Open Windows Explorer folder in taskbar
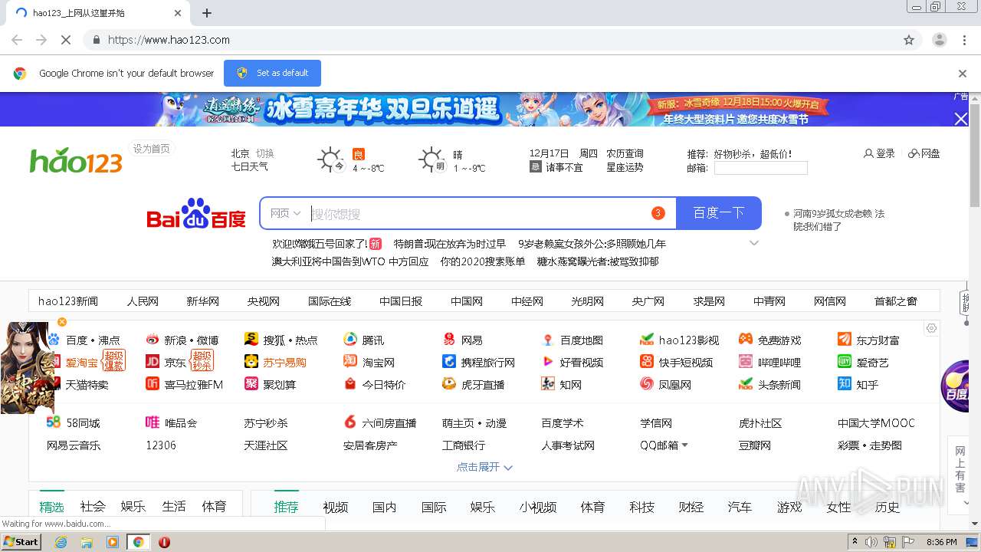 click(x=87, y=542)
